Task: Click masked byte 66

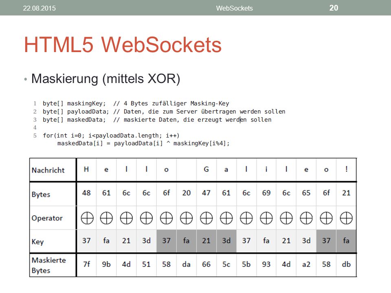Action: pyautogui.click(x=206, y=265)
